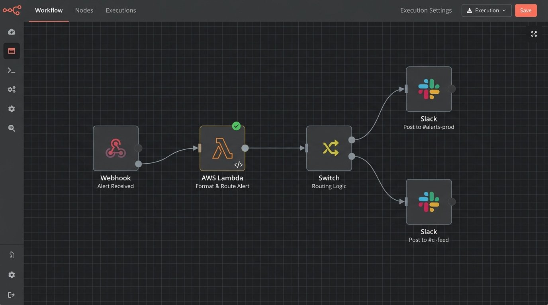Screen dimensions: 548x305
Task: Click the zoom-to-fit icon on the canvas
Action: click(x=534, y=34)
